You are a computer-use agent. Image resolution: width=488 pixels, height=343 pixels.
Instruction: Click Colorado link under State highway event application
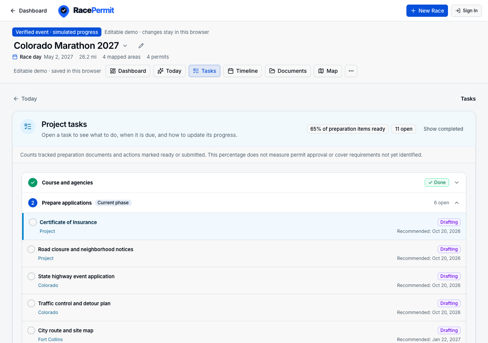click(x=48, y=285)
